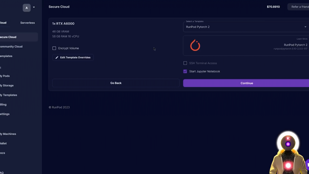Click the pencil icon on Edit Template Overrides
Image resolution: width=309 pixels, height=174 pixels.
(57, 57)
